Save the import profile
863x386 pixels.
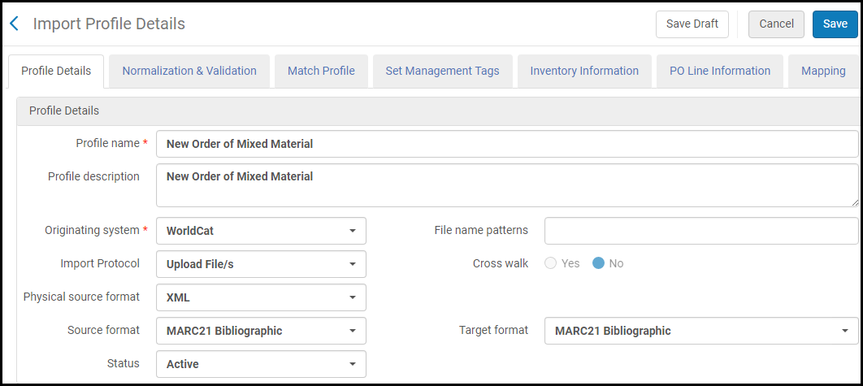pos(835,24)
